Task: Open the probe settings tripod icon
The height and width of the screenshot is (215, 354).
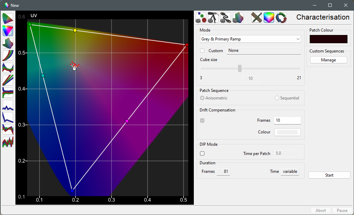Action: [x=213, y=17]
